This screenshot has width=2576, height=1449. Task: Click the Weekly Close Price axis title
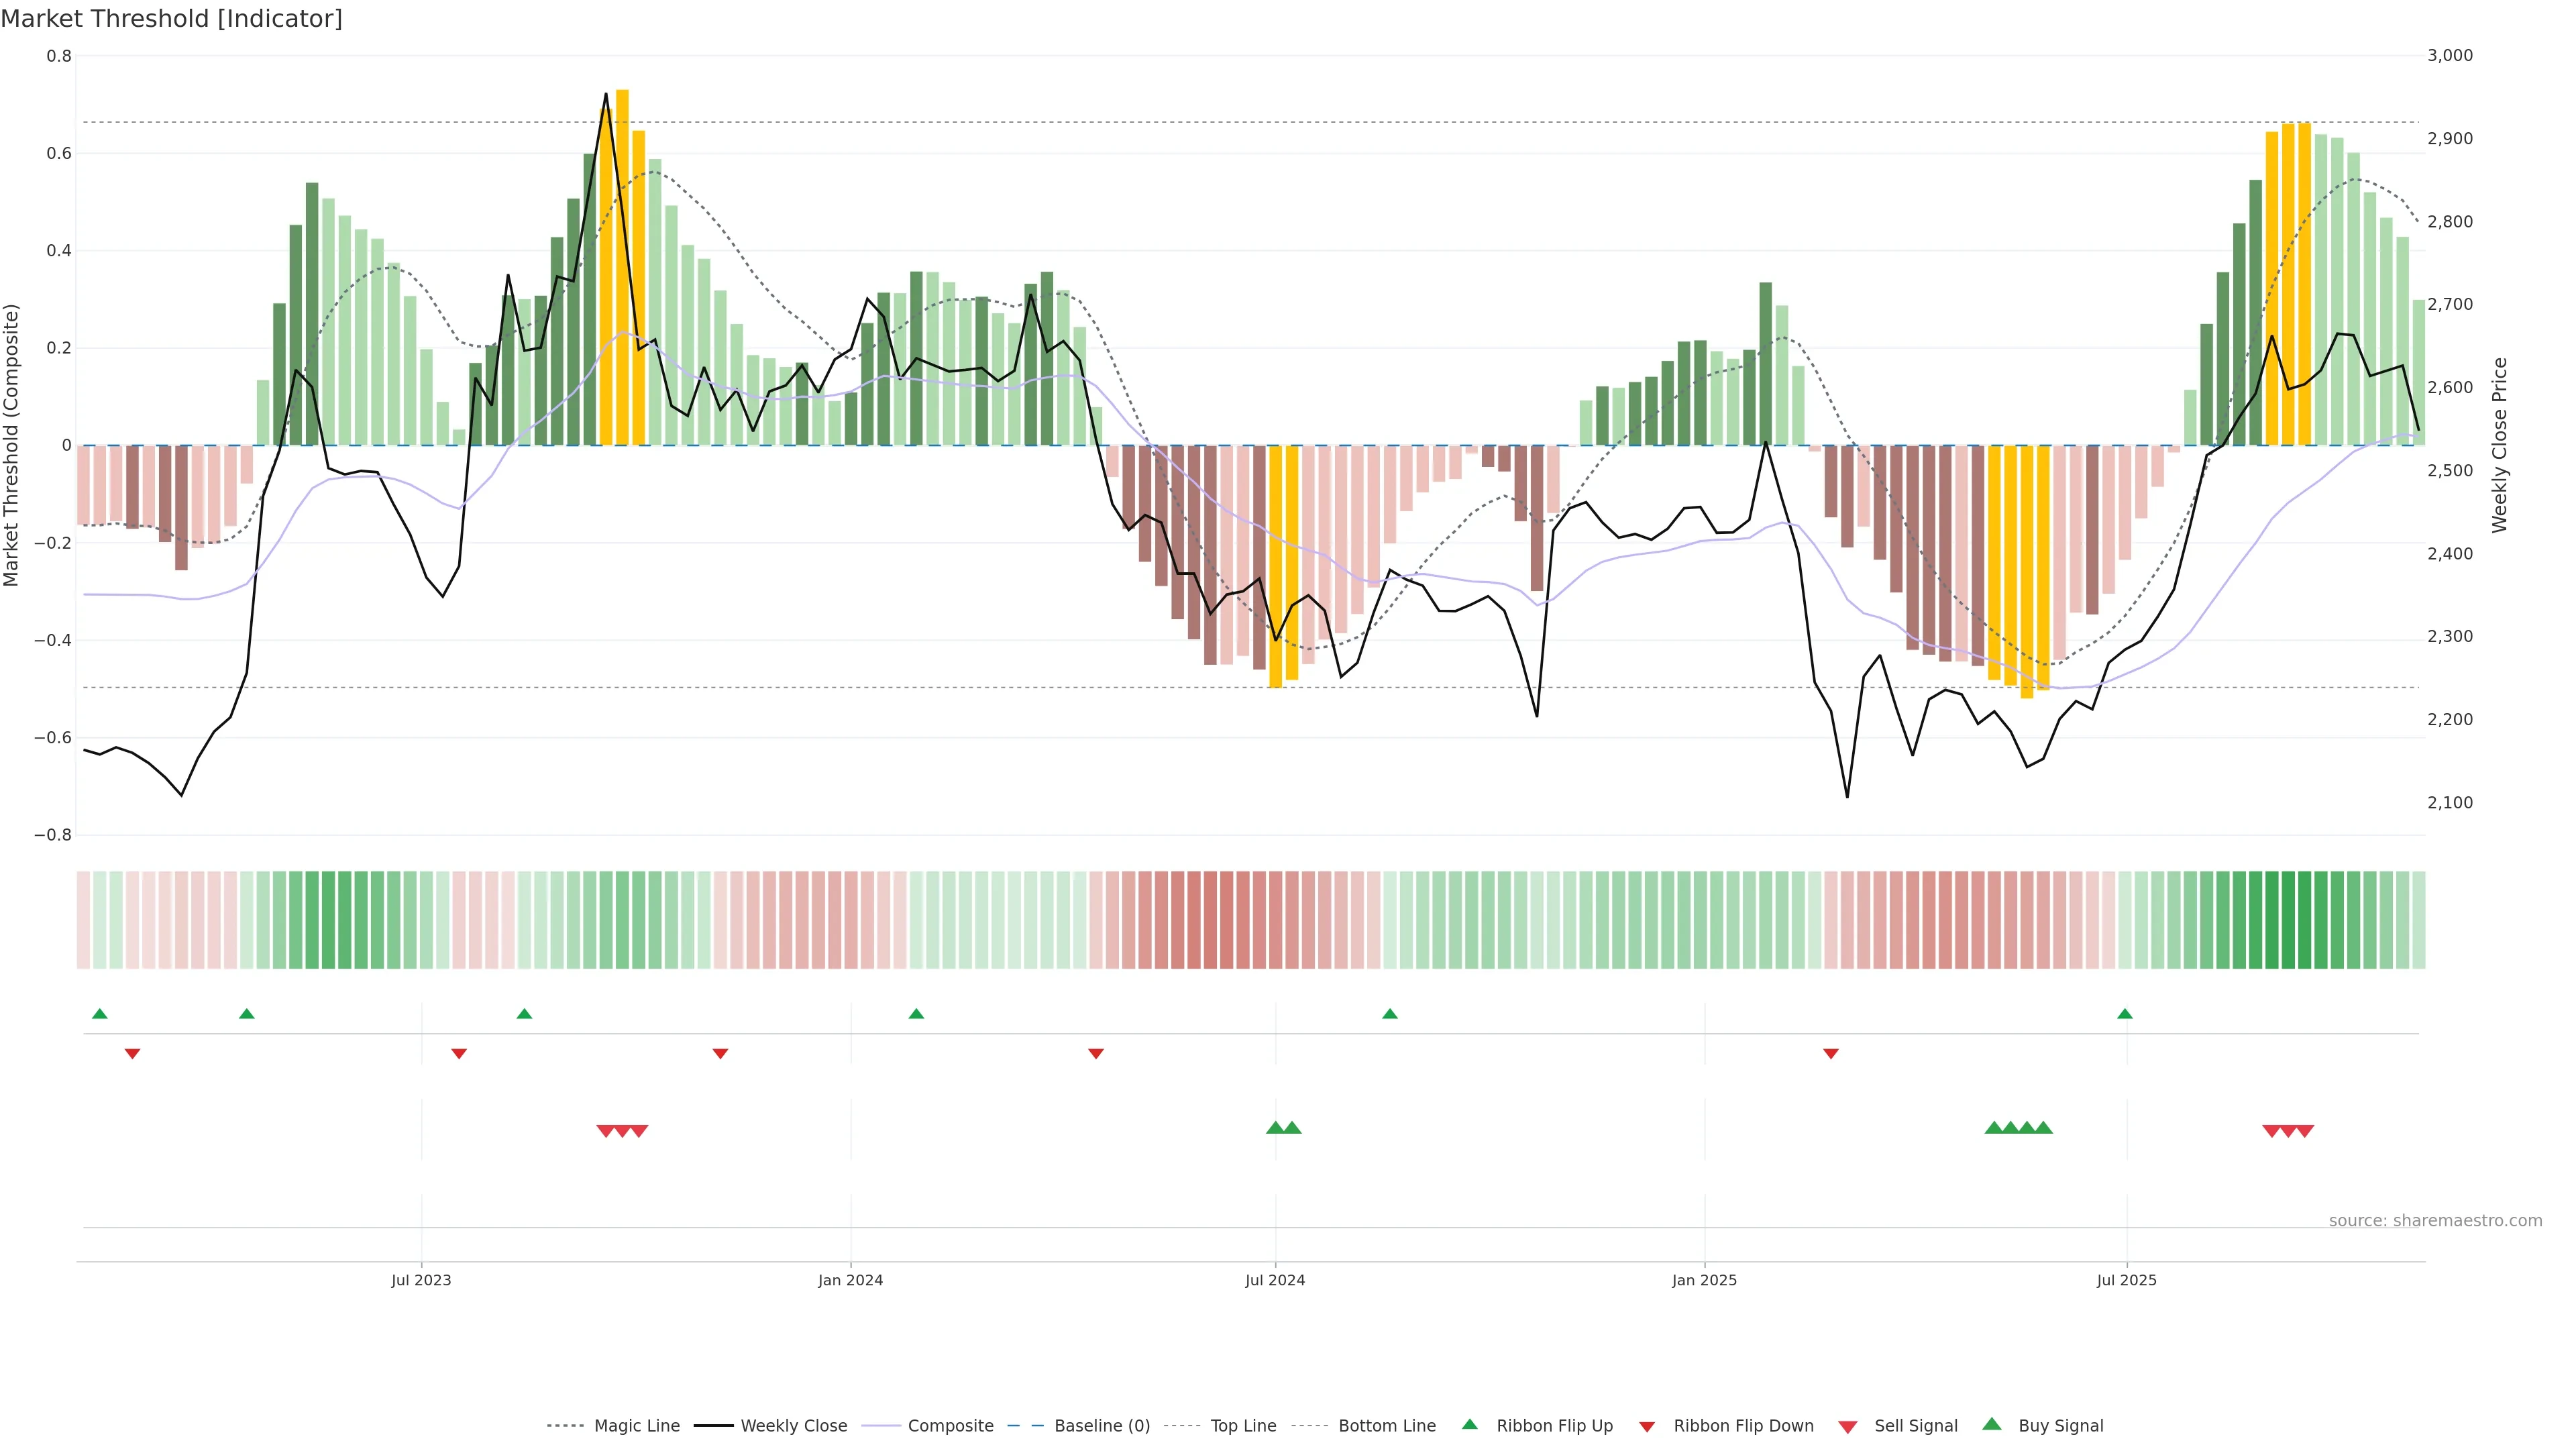pos(2500,445)
